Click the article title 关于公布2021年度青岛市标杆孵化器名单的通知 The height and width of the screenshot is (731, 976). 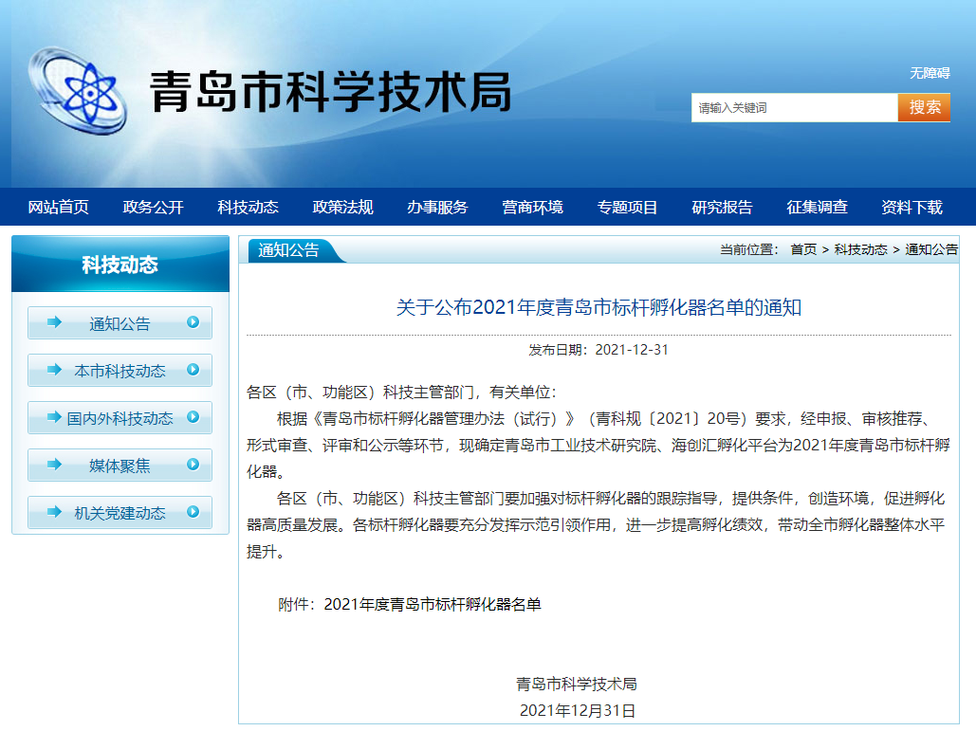598,307
